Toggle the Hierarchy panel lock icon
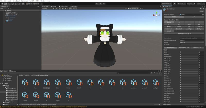The image size is (206, 108). (38, 6)
